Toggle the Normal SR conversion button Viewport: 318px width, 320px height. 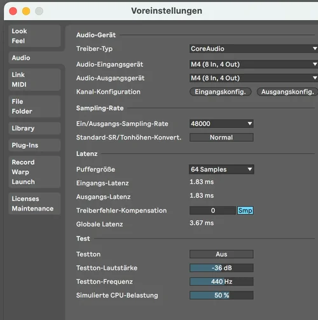(221, 137)
